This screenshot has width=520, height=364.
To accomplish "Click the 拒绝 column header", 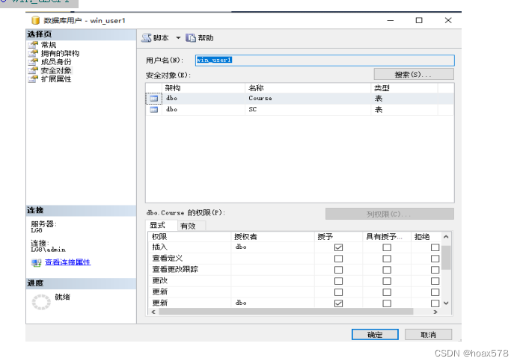I will click(426, 236).
